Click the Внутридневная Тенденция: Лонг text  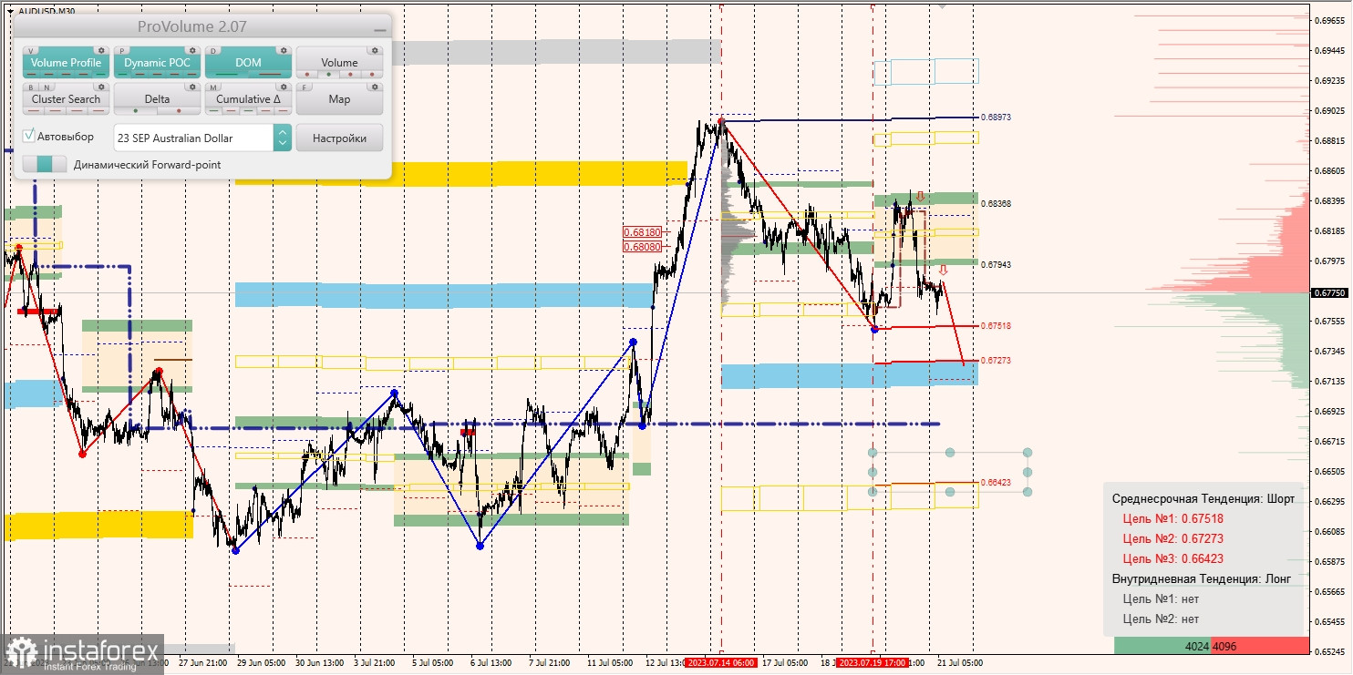(1202, 578)
